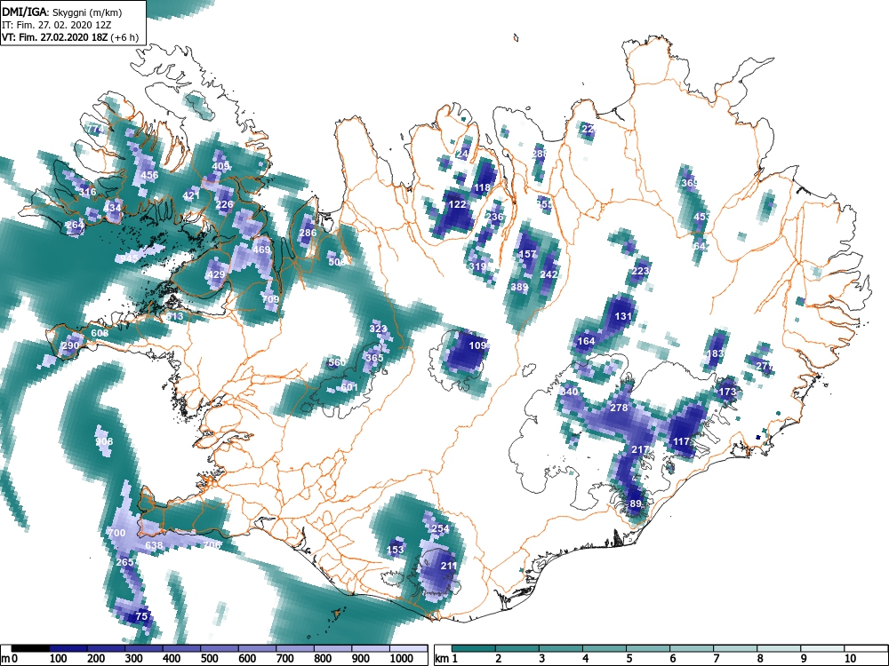
Task: Click the map value '638'
Action: 154,546
